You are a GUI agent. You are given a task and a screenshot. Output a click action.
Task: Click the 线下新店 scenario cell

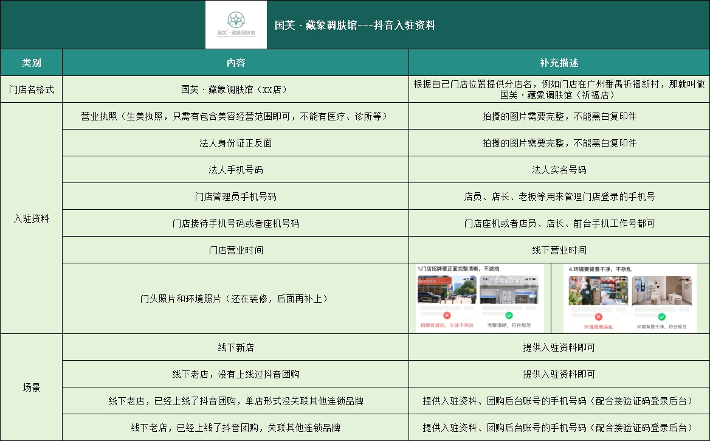pyautogui.click(x=235, y=347)
